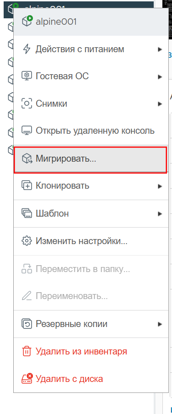Open Действия с питанием menu entry
Screen dimensions: 172x414
tap(91, 49)
